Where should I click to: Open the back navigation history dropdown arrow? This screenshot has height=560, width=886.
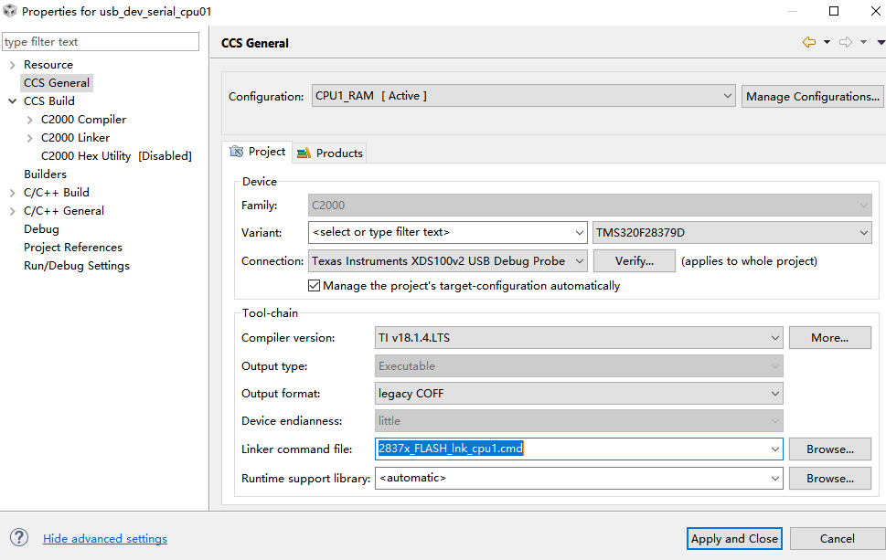pos(827,42)
